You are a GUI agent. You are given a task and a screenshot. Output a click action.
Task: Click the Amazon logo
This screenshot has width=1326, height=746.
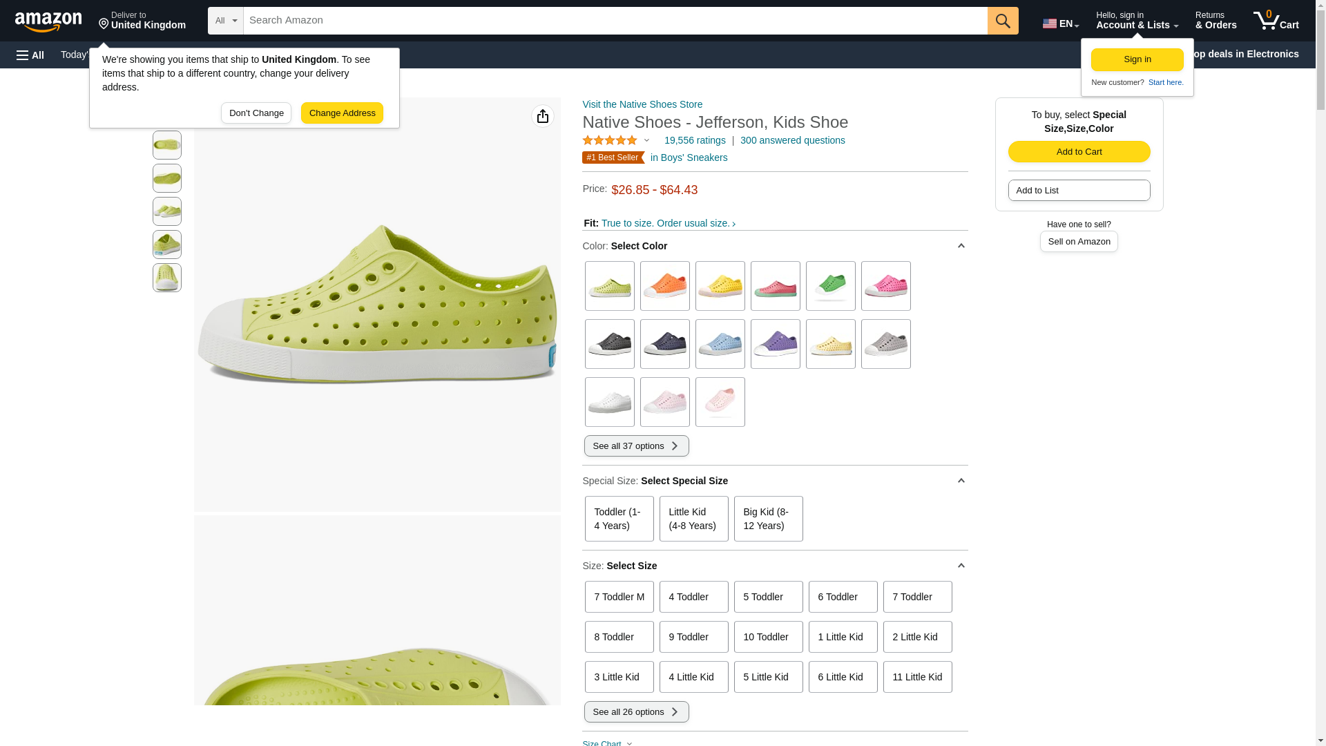pyautogui.click(x=48, y=21)
